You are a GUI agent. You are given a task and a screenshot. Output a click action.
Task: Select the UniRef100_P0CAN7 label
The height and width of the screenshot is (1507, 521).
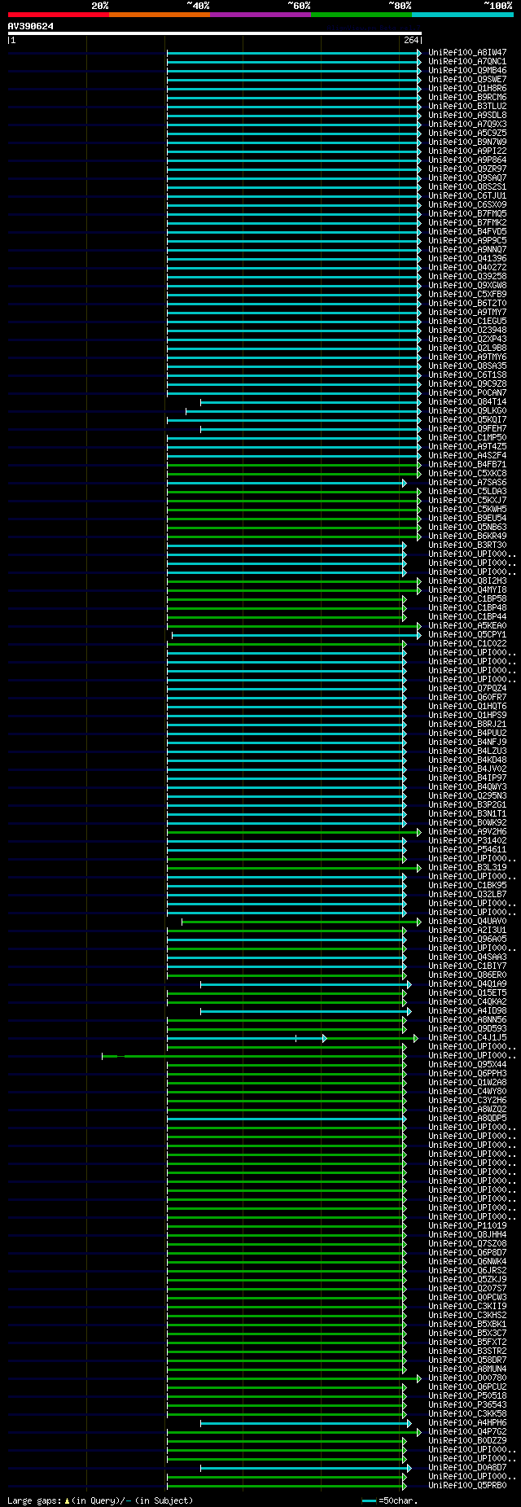467,392
